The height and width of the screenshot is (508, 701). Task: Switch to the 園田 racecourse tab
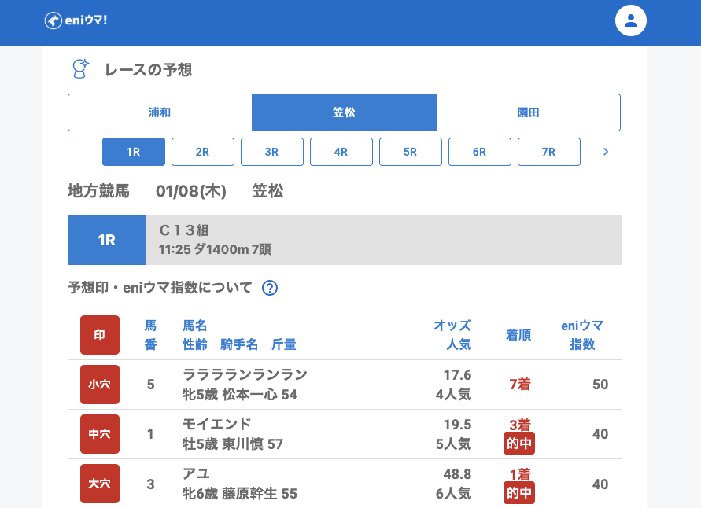tap(528, 112)
